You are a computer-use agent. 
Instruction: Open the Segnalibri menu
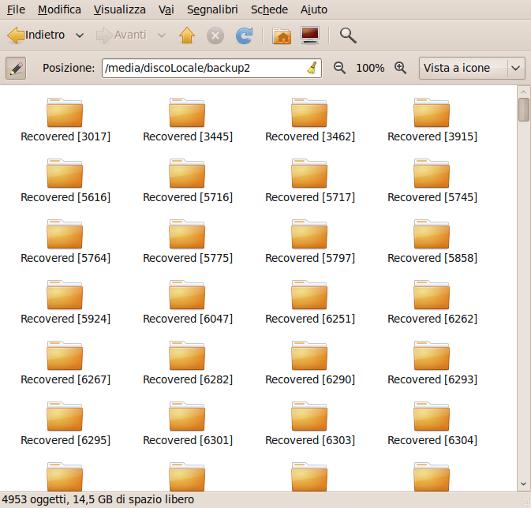pos(212,9)
